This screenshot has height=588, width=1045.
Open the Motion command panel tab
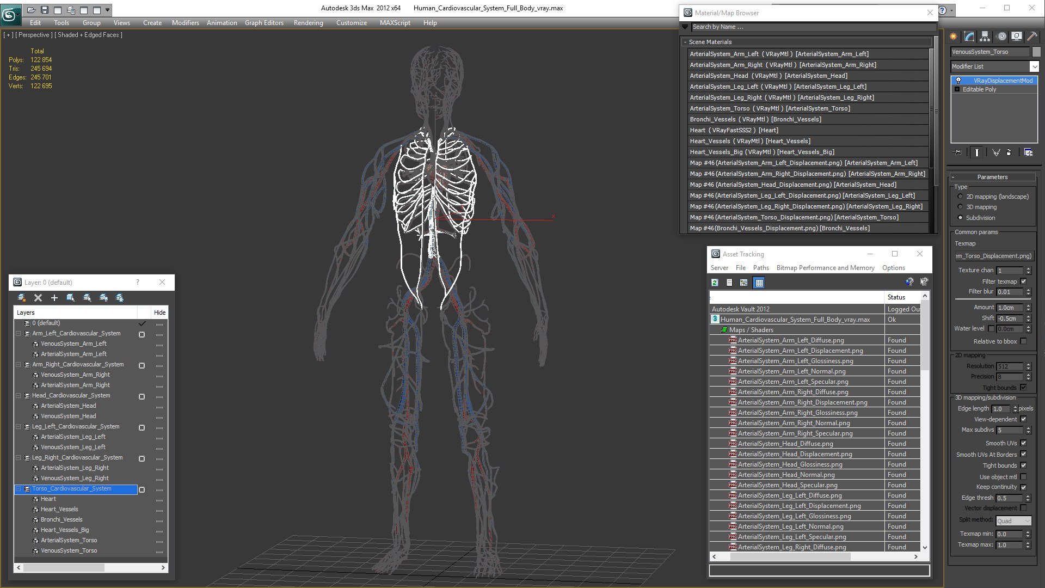pos(1001,36)
